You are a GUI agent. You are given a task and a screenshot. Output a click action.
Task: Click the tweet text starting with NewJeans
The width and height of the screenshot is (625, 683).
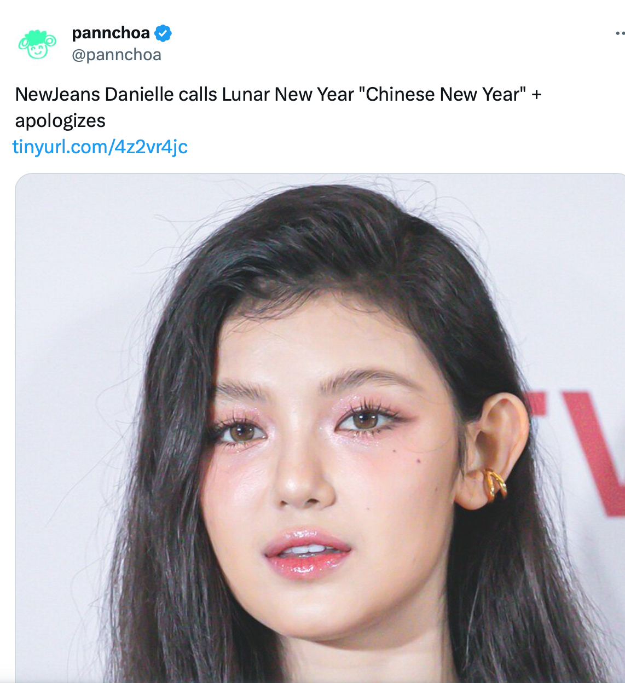(x=278, y=107)
